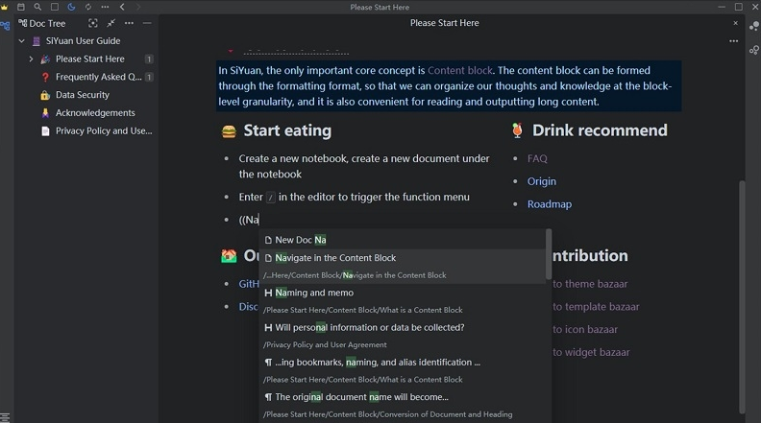This screenshot has height=423, width=761.
Task: Minimize the Doc Tree panel
Action: coord(147,23)
